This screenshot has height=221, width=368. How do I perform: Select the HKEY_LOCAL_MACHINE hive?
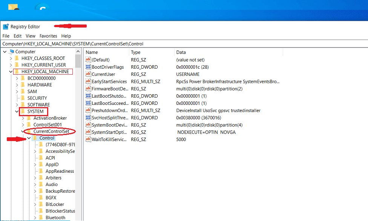[45, 72]
